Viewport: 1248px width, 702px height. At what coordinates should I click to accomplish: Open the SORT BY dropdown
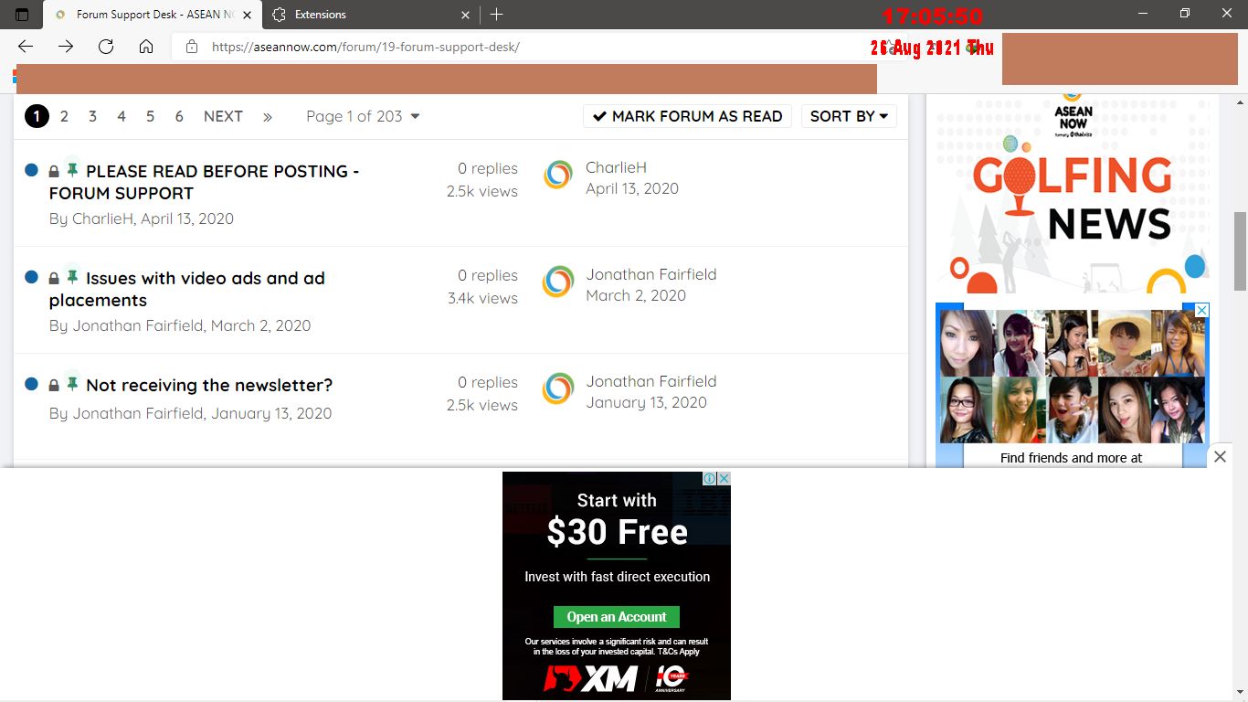coord(849,116)
